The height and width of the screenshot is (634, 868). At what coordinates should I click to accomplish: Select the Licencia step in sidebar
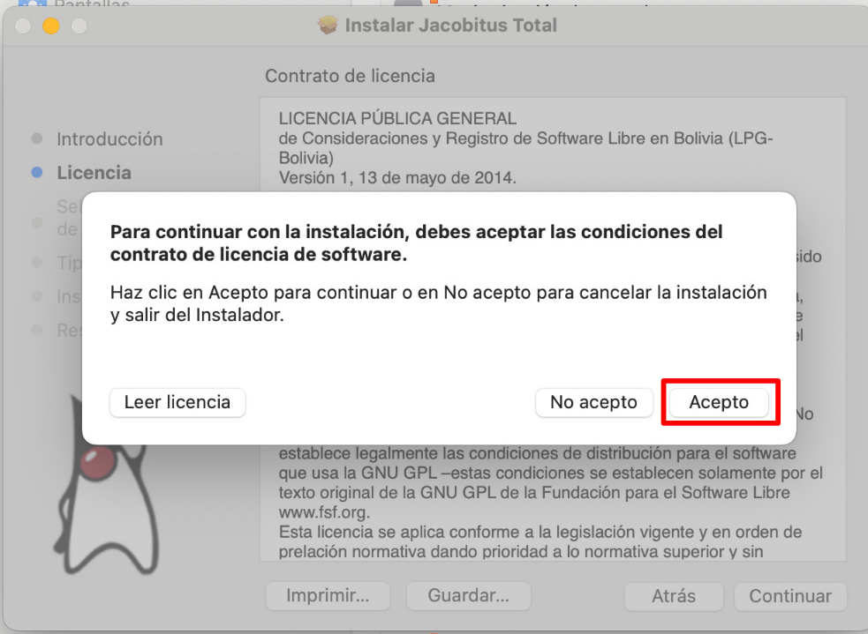pos(94,173)
